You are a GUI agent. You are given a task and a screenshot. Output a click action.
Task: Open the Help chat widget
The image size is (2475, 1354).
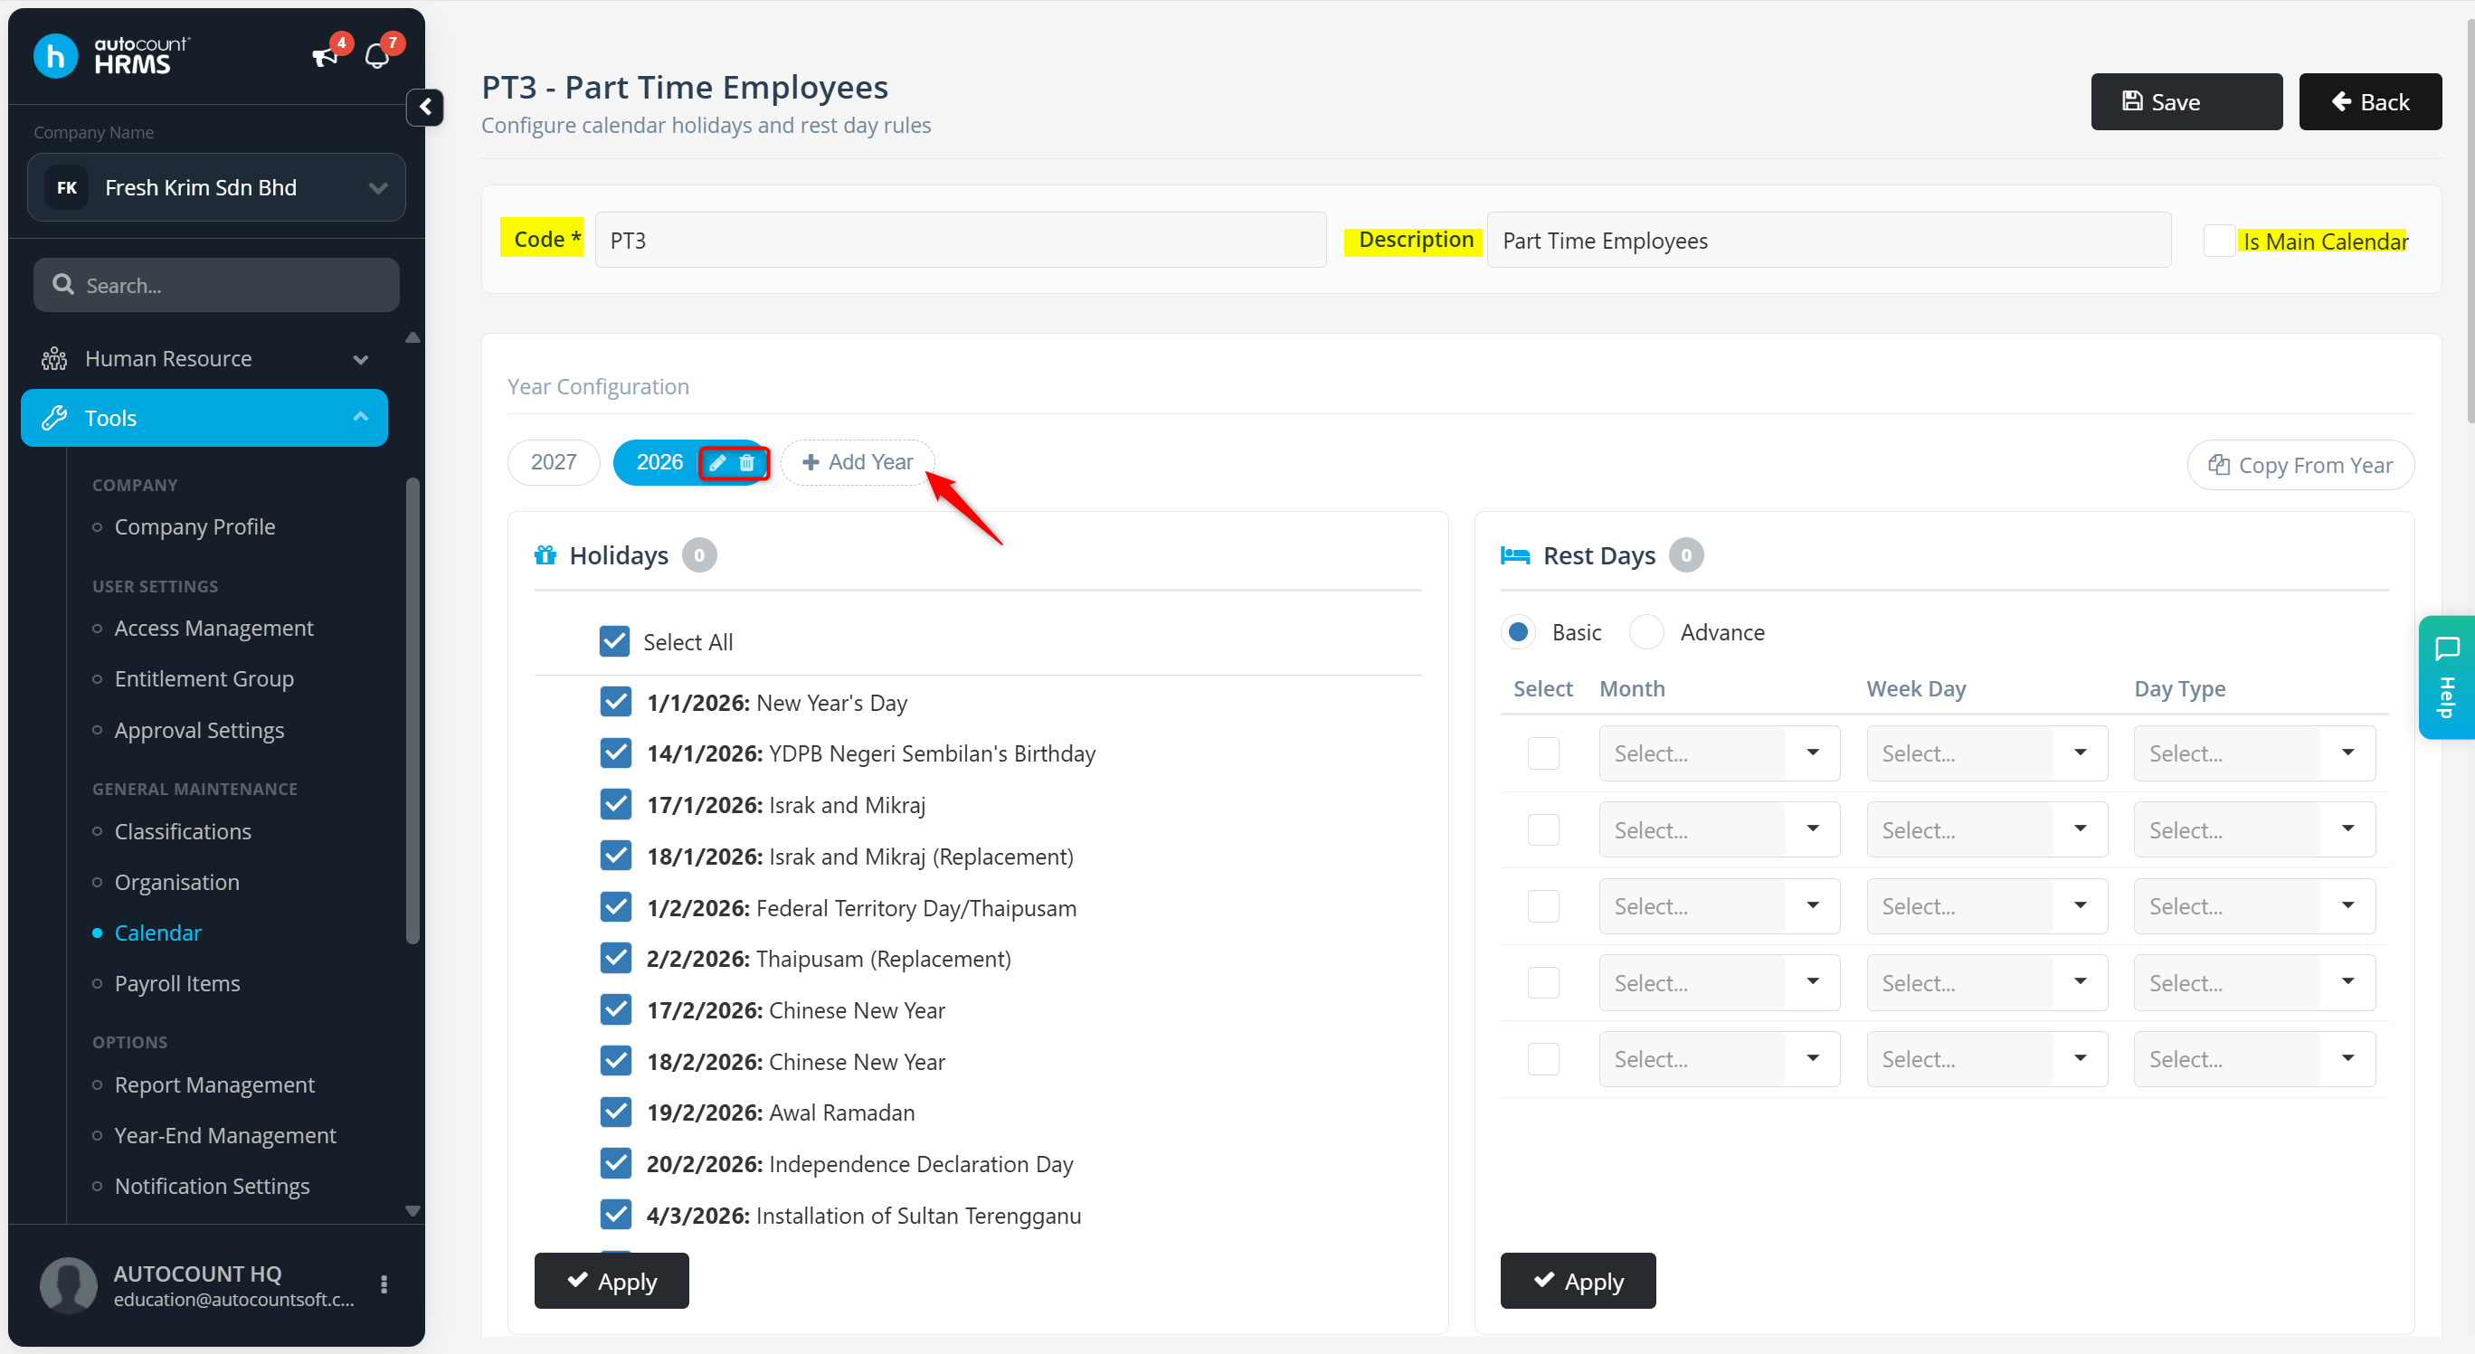[x=2446, y=677]
